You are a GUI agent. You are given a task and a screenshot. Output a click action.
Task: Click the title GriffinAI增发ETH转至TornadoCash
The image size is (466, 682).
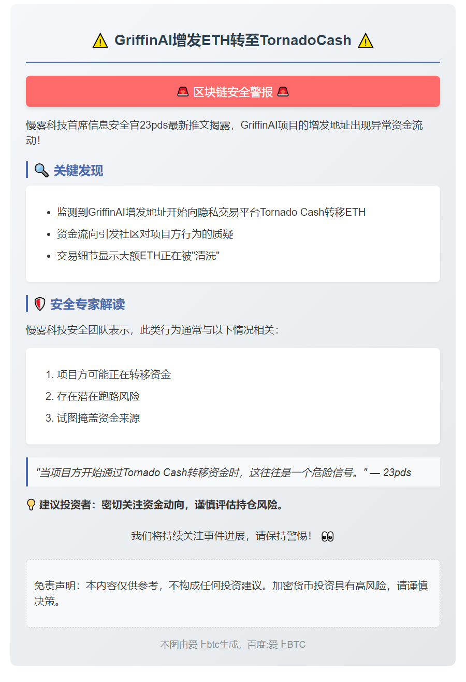tap(233, 40)
